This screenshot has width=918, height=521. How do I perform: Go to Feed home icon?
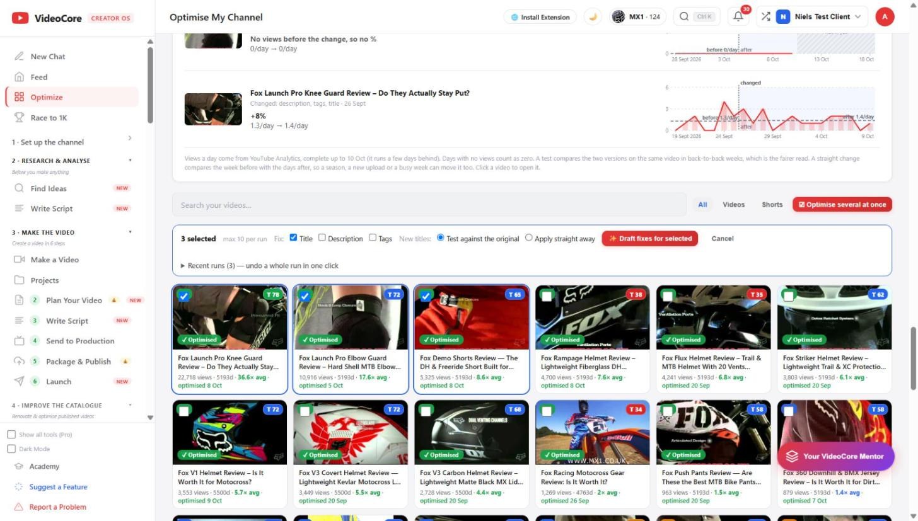point(20,77)
